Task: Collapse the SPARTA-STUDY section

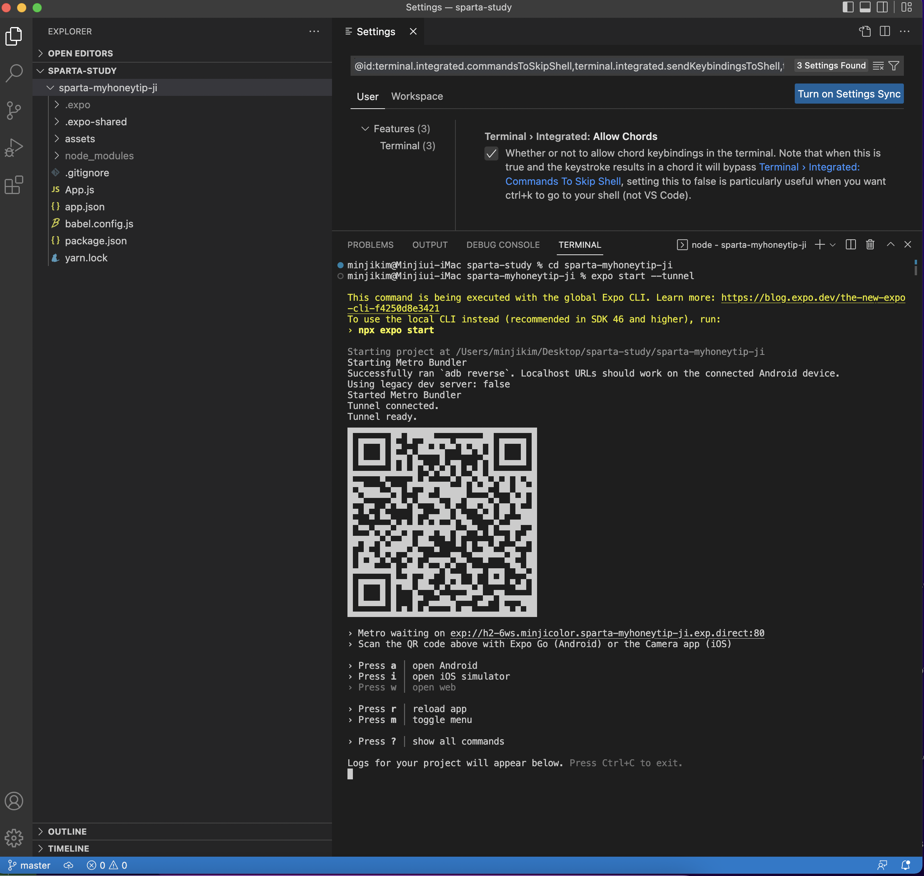Action: click(x=182, y=71)
